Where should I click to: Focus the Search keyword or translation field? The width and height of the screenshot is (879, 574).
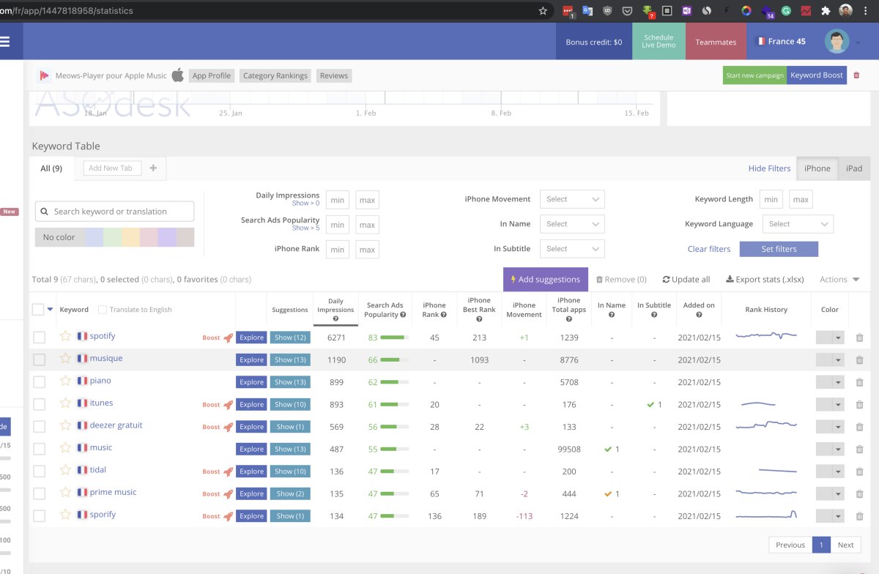pos(115,212)
